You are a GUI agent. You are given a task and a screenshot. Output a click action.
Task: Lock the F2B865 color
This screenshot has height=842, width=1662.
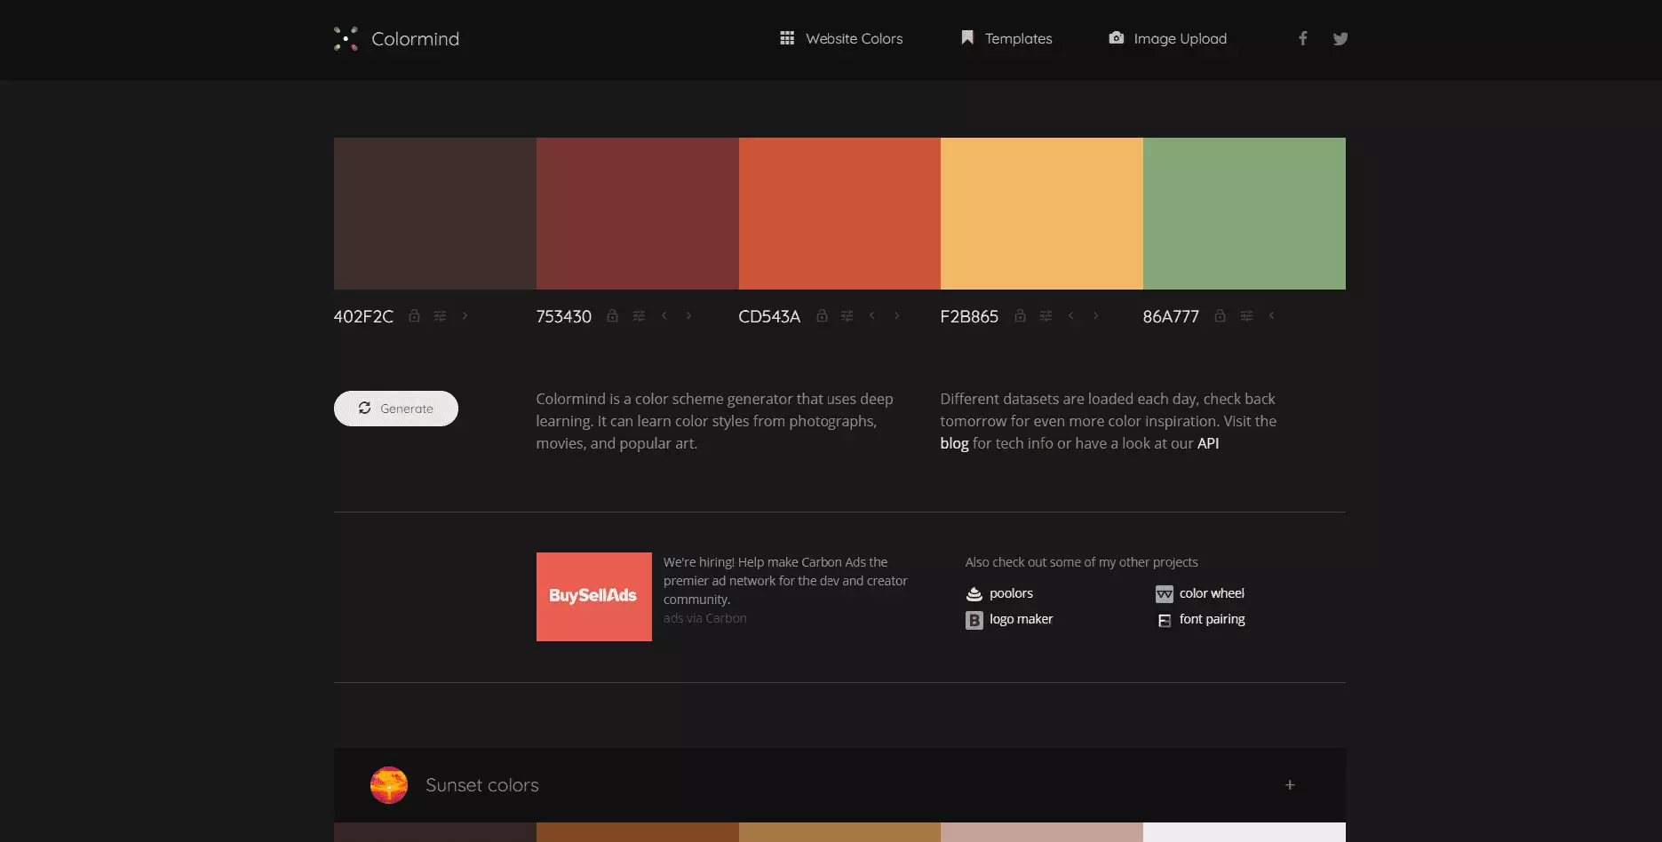pos(1020,316)
